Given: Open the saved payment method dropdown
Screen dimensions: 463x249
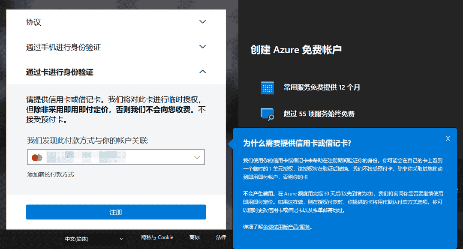Looking at the screenshot, I should pos(198,157).
